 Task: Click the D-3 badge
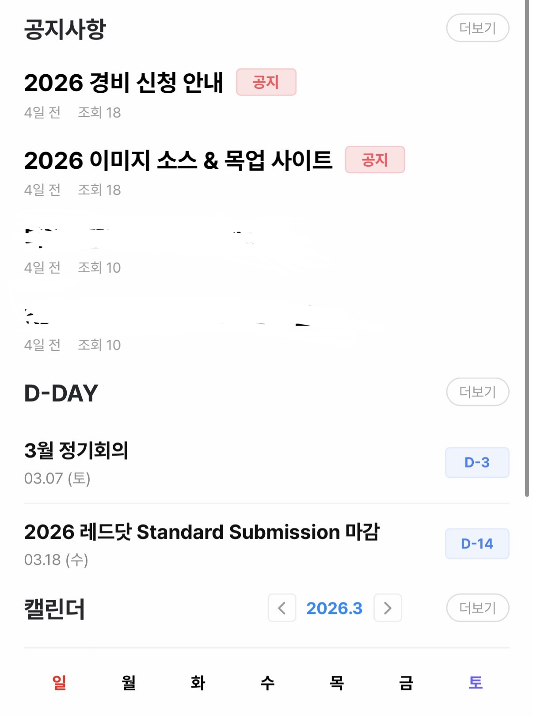coord(477,462)
